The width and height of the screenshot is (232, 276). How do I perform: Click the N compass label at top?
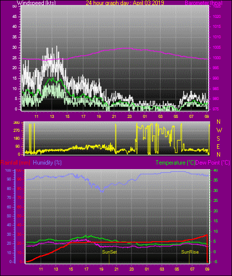coord(219,122)
